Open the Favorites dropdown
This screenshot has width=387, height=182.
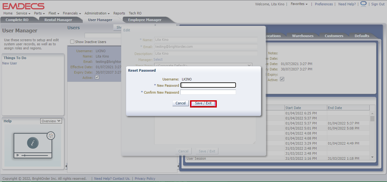click(299, 4)
